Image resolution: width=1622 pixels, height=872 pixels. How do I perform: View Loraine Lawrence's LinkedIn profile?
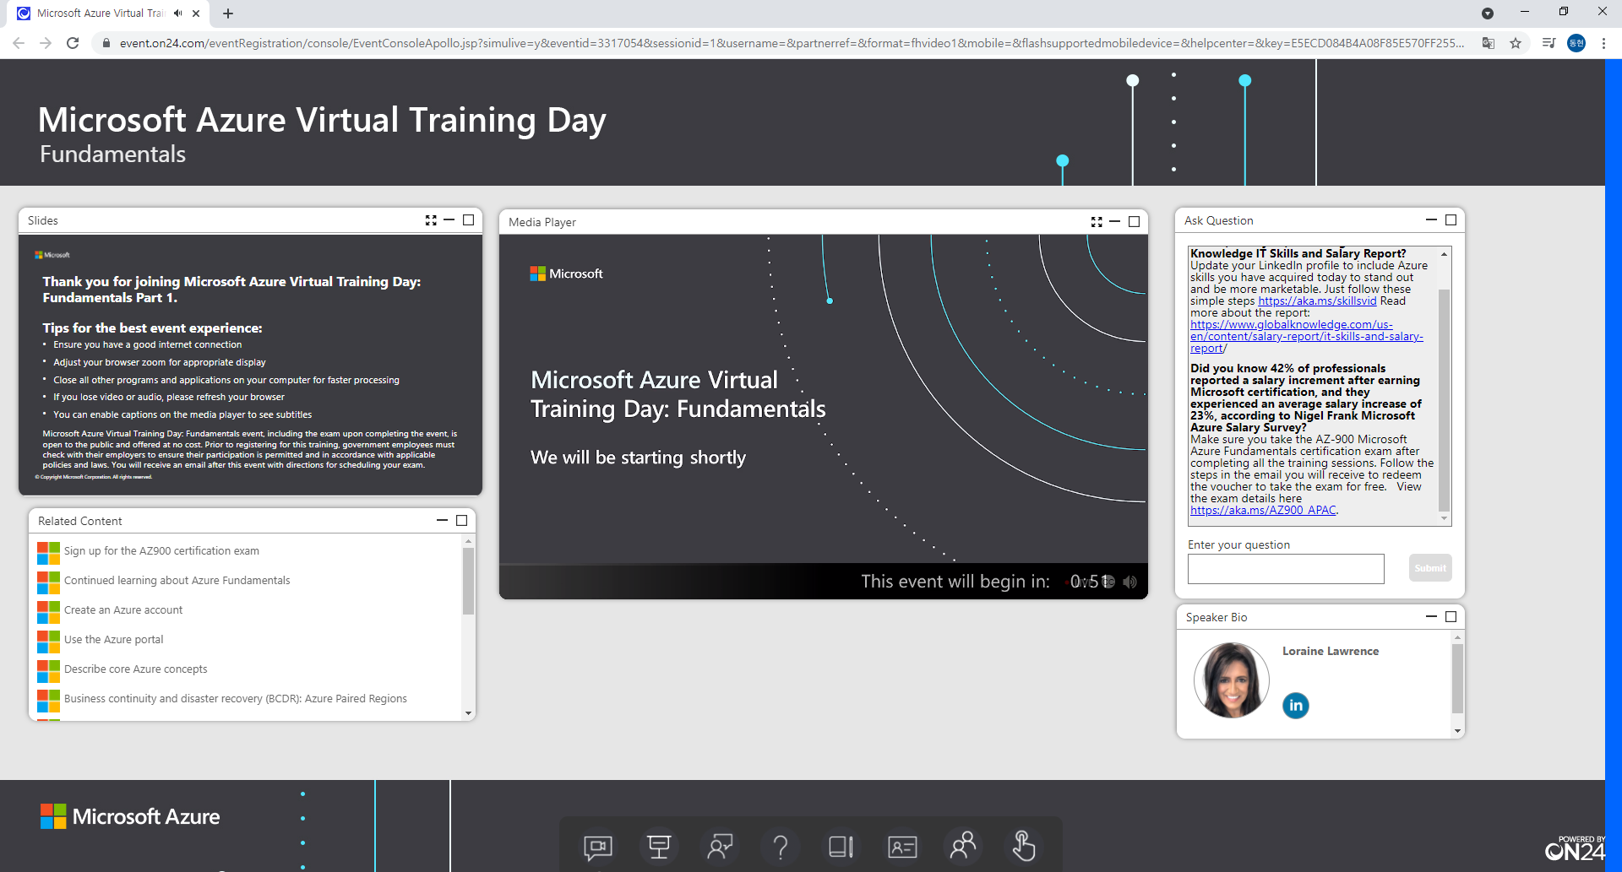tap(1296, 706)
